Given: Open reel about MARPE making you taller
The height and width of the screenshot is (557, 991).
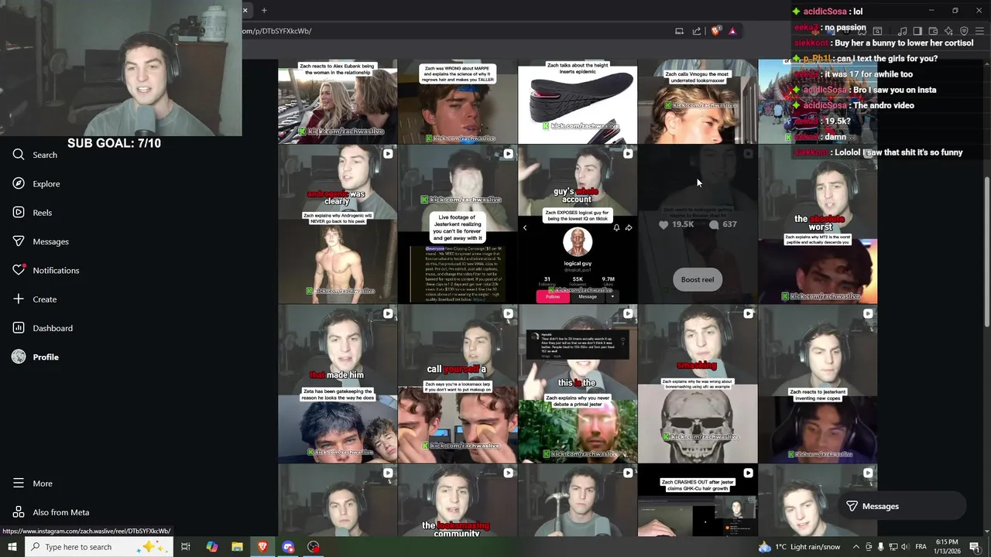Looking at the screenshot, I should [x=458, y=101].
